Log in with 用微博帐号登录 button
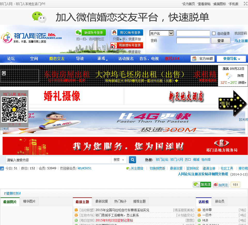Viewport: 248px width, 225px height. 127,45
